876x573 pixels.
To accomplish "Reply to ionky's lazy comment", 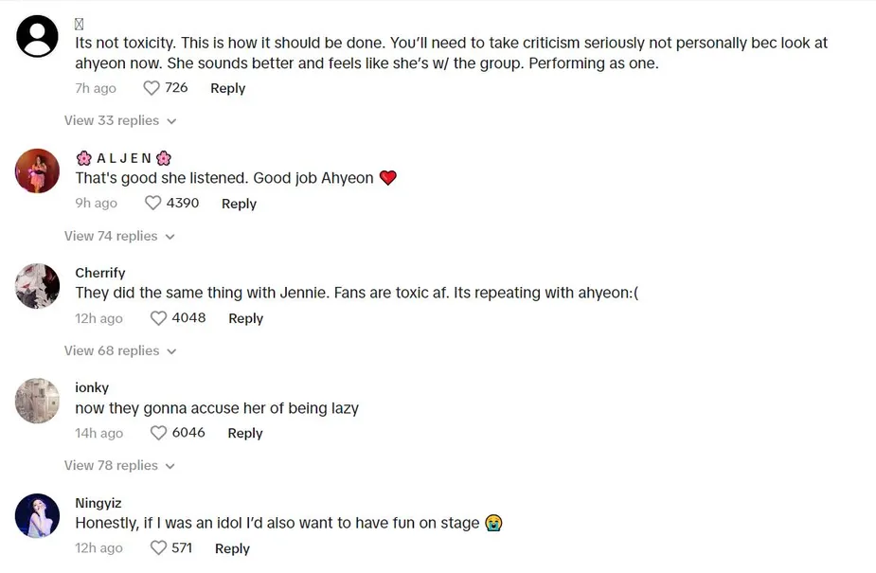I will point(244,433).
